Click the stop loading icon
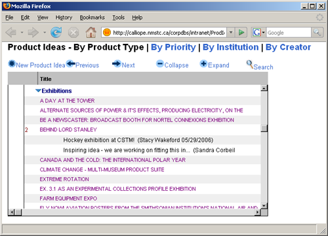This screenshot has width=328, height=236. (x=73, y=33)
